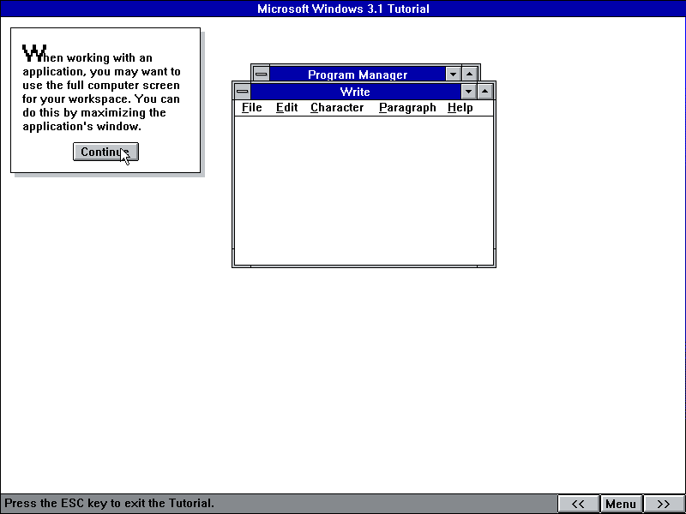The image size is (686, 514).
Task: Minimize the Program Manager window
Action: [454, 75]
